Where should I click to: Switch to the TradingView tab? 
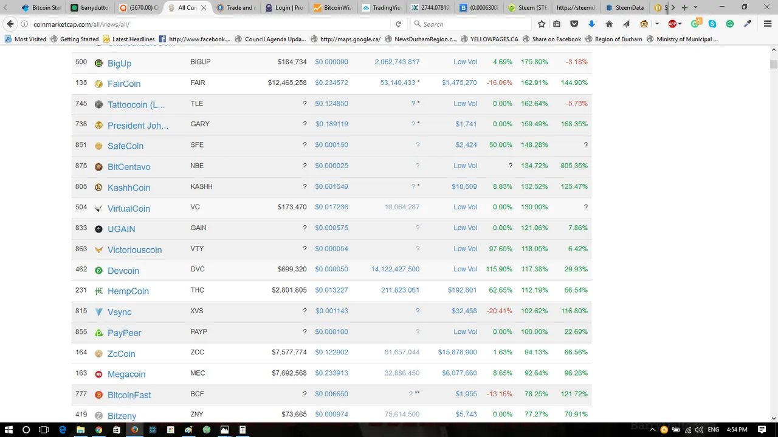pyautogui.click(x=382, y=8)
